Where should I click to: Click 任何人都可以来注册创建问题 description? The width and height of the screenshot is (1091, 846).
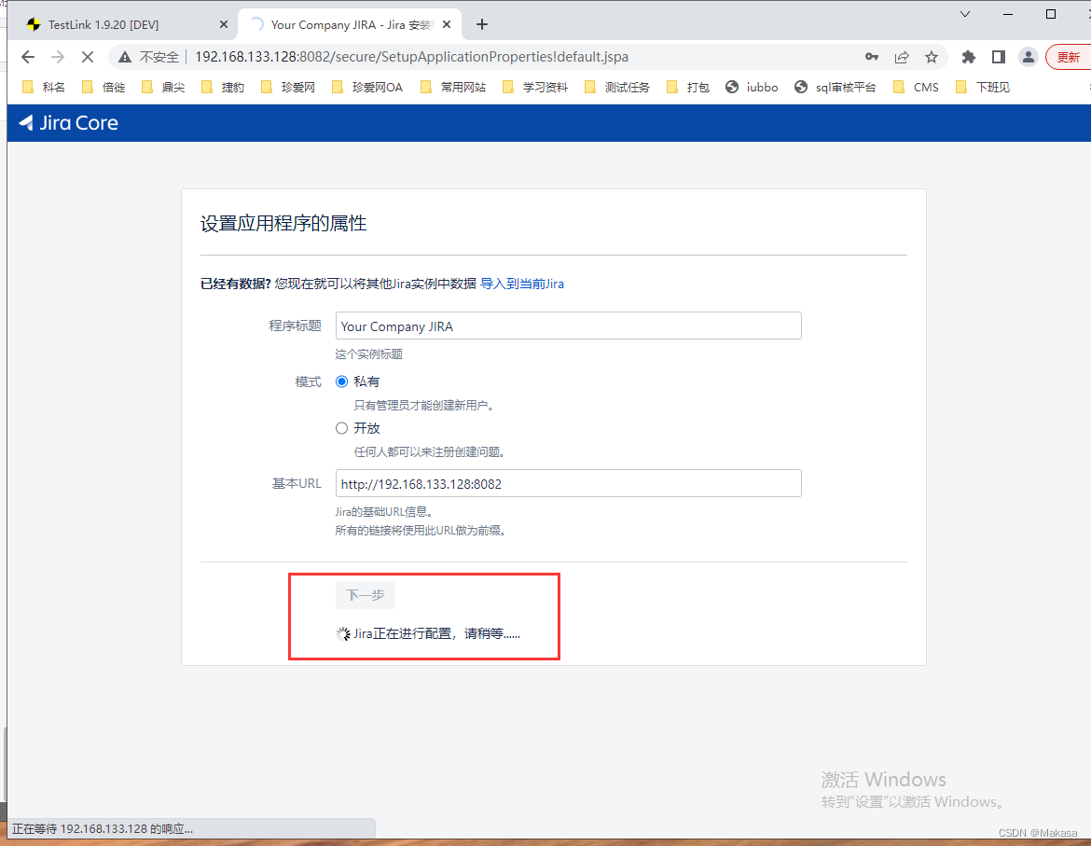click(429, 451)
